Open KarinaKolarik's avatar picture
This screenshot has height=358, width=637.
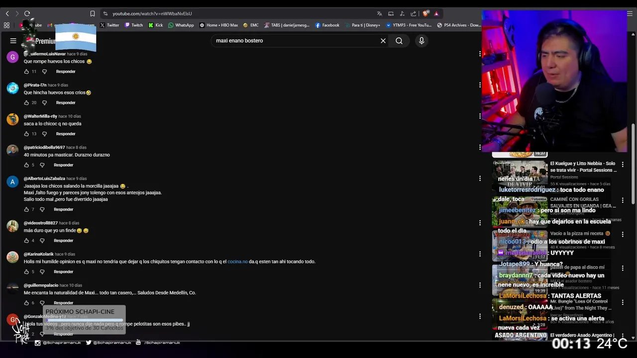12,258
